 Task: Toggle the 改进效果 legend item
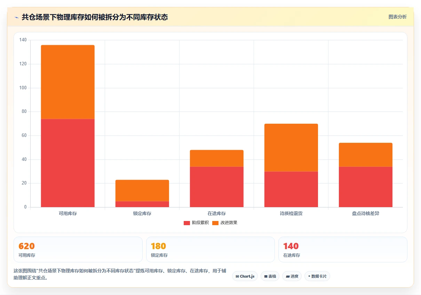click(x=225, y=223)
